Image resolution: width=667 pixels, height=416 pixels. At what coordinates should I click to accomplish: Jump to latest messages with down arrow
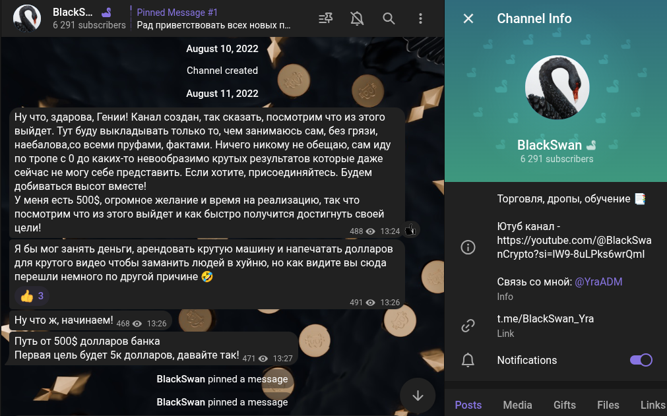click(x=418, y=396)
